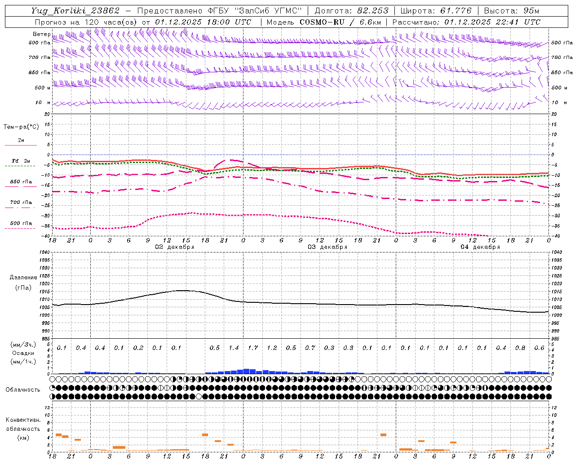Select the Облачность cloud cover label
Image resolution: width=575 pixels, height=460 pixels.
click(x=23, y=390)
